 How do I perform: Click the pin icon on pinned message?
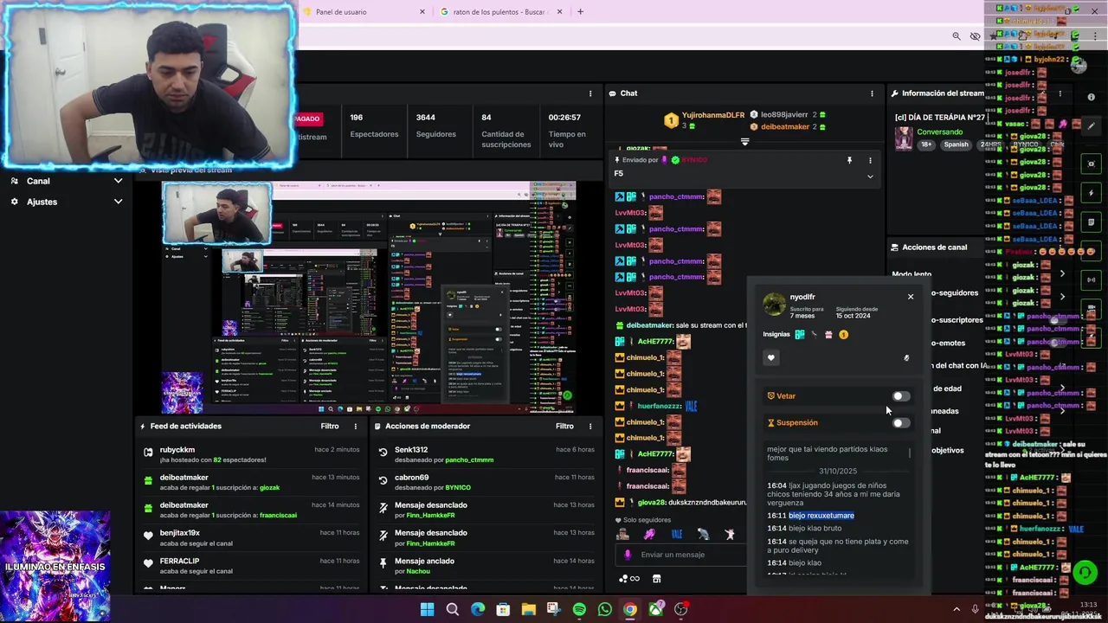(849, 160)
